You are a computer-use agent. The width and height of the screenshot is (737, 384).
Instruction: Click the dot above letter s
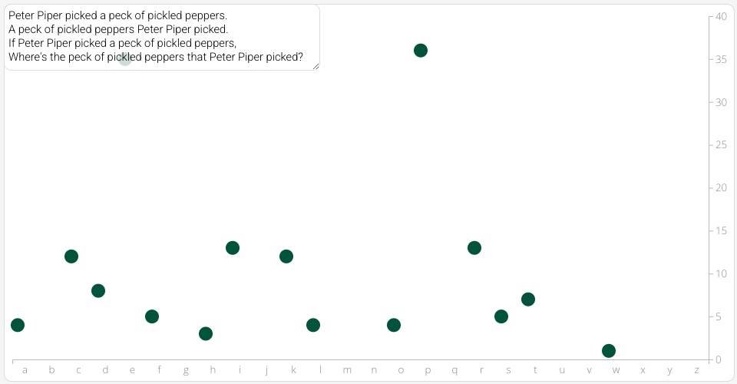tap(501, 316)
